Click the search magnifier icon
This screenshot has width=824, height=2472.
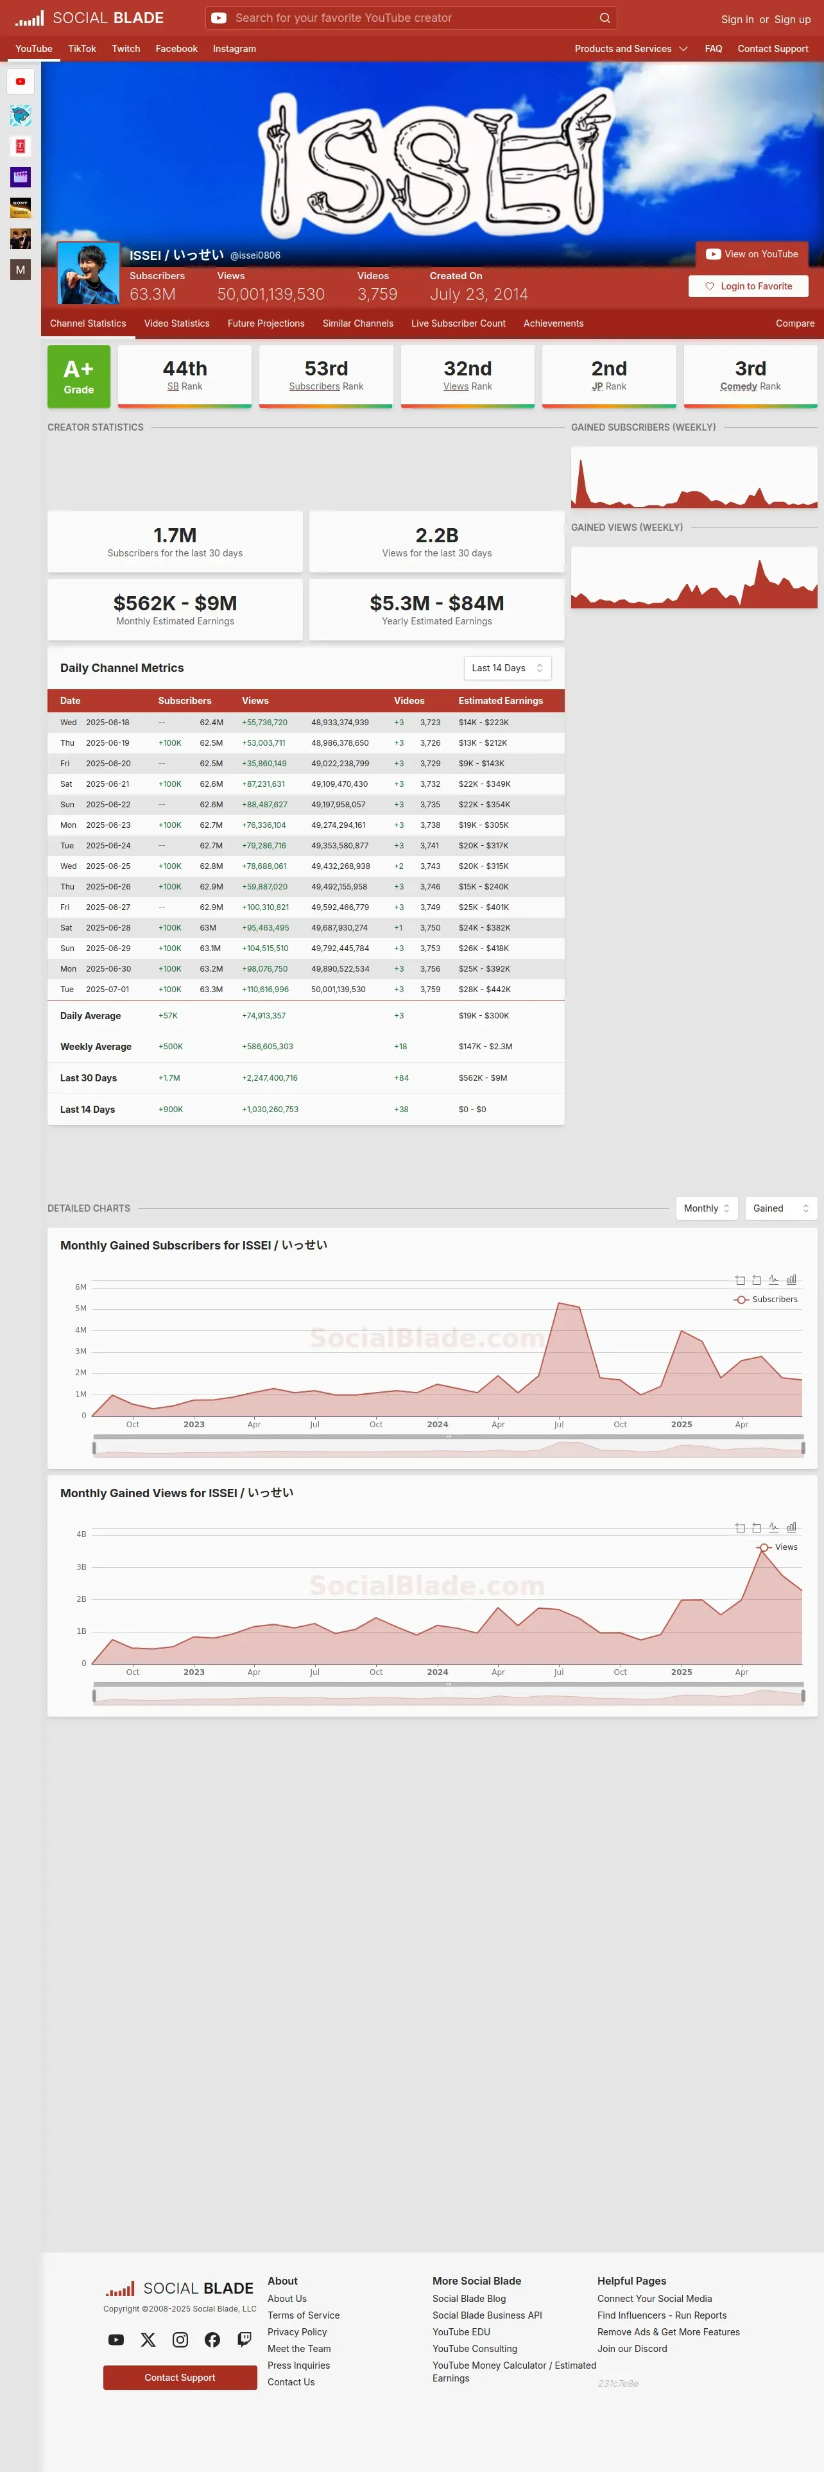(605, 18)
